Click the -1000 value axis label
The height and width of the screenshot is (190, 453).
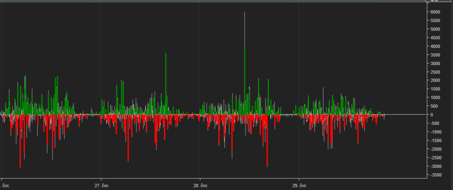pos(436,132)
